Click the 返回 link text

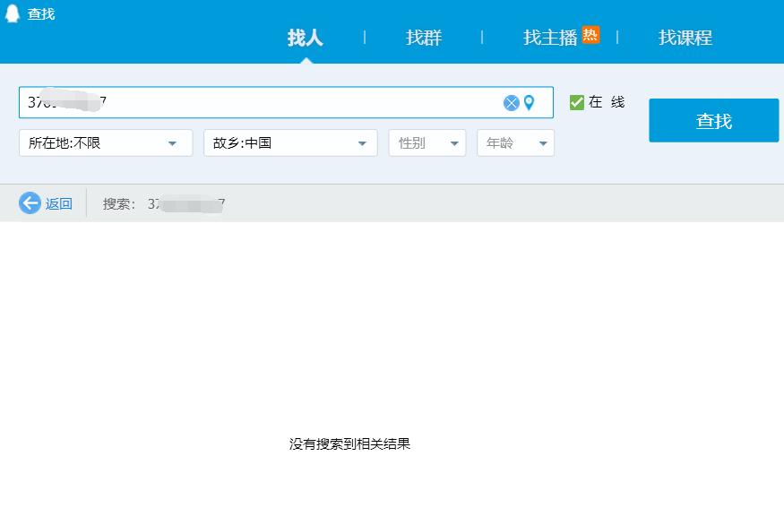click(x=59, y=203)
